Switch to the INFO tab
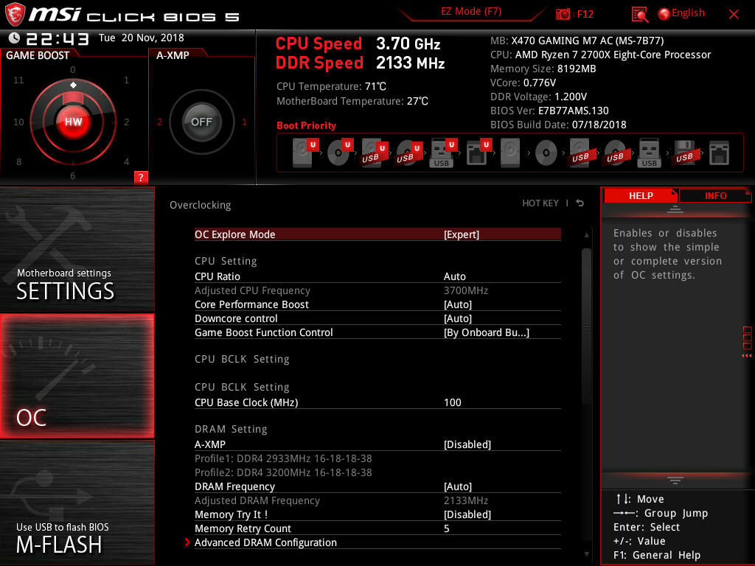This screenshot has height=566, width=755. (x=715, y=195)
